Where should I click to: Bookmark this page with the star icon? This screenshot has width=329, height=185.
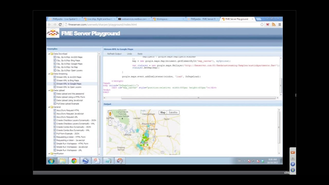(262, 24)
